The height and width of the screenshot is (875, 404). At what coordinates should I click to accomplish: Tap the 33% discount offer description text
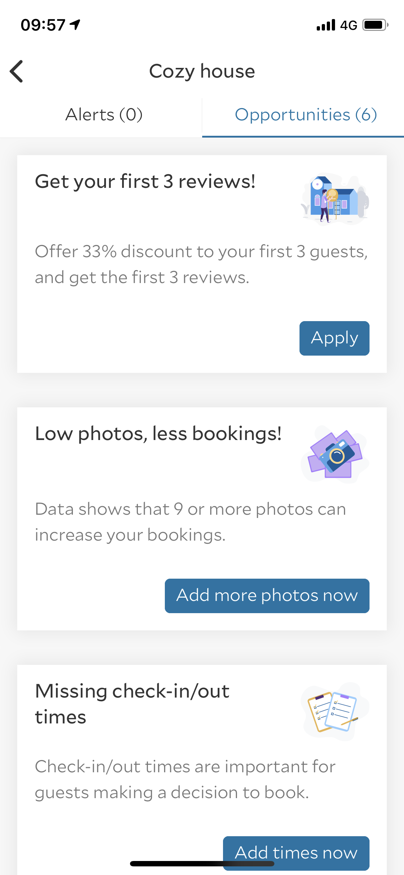[201, 264]
